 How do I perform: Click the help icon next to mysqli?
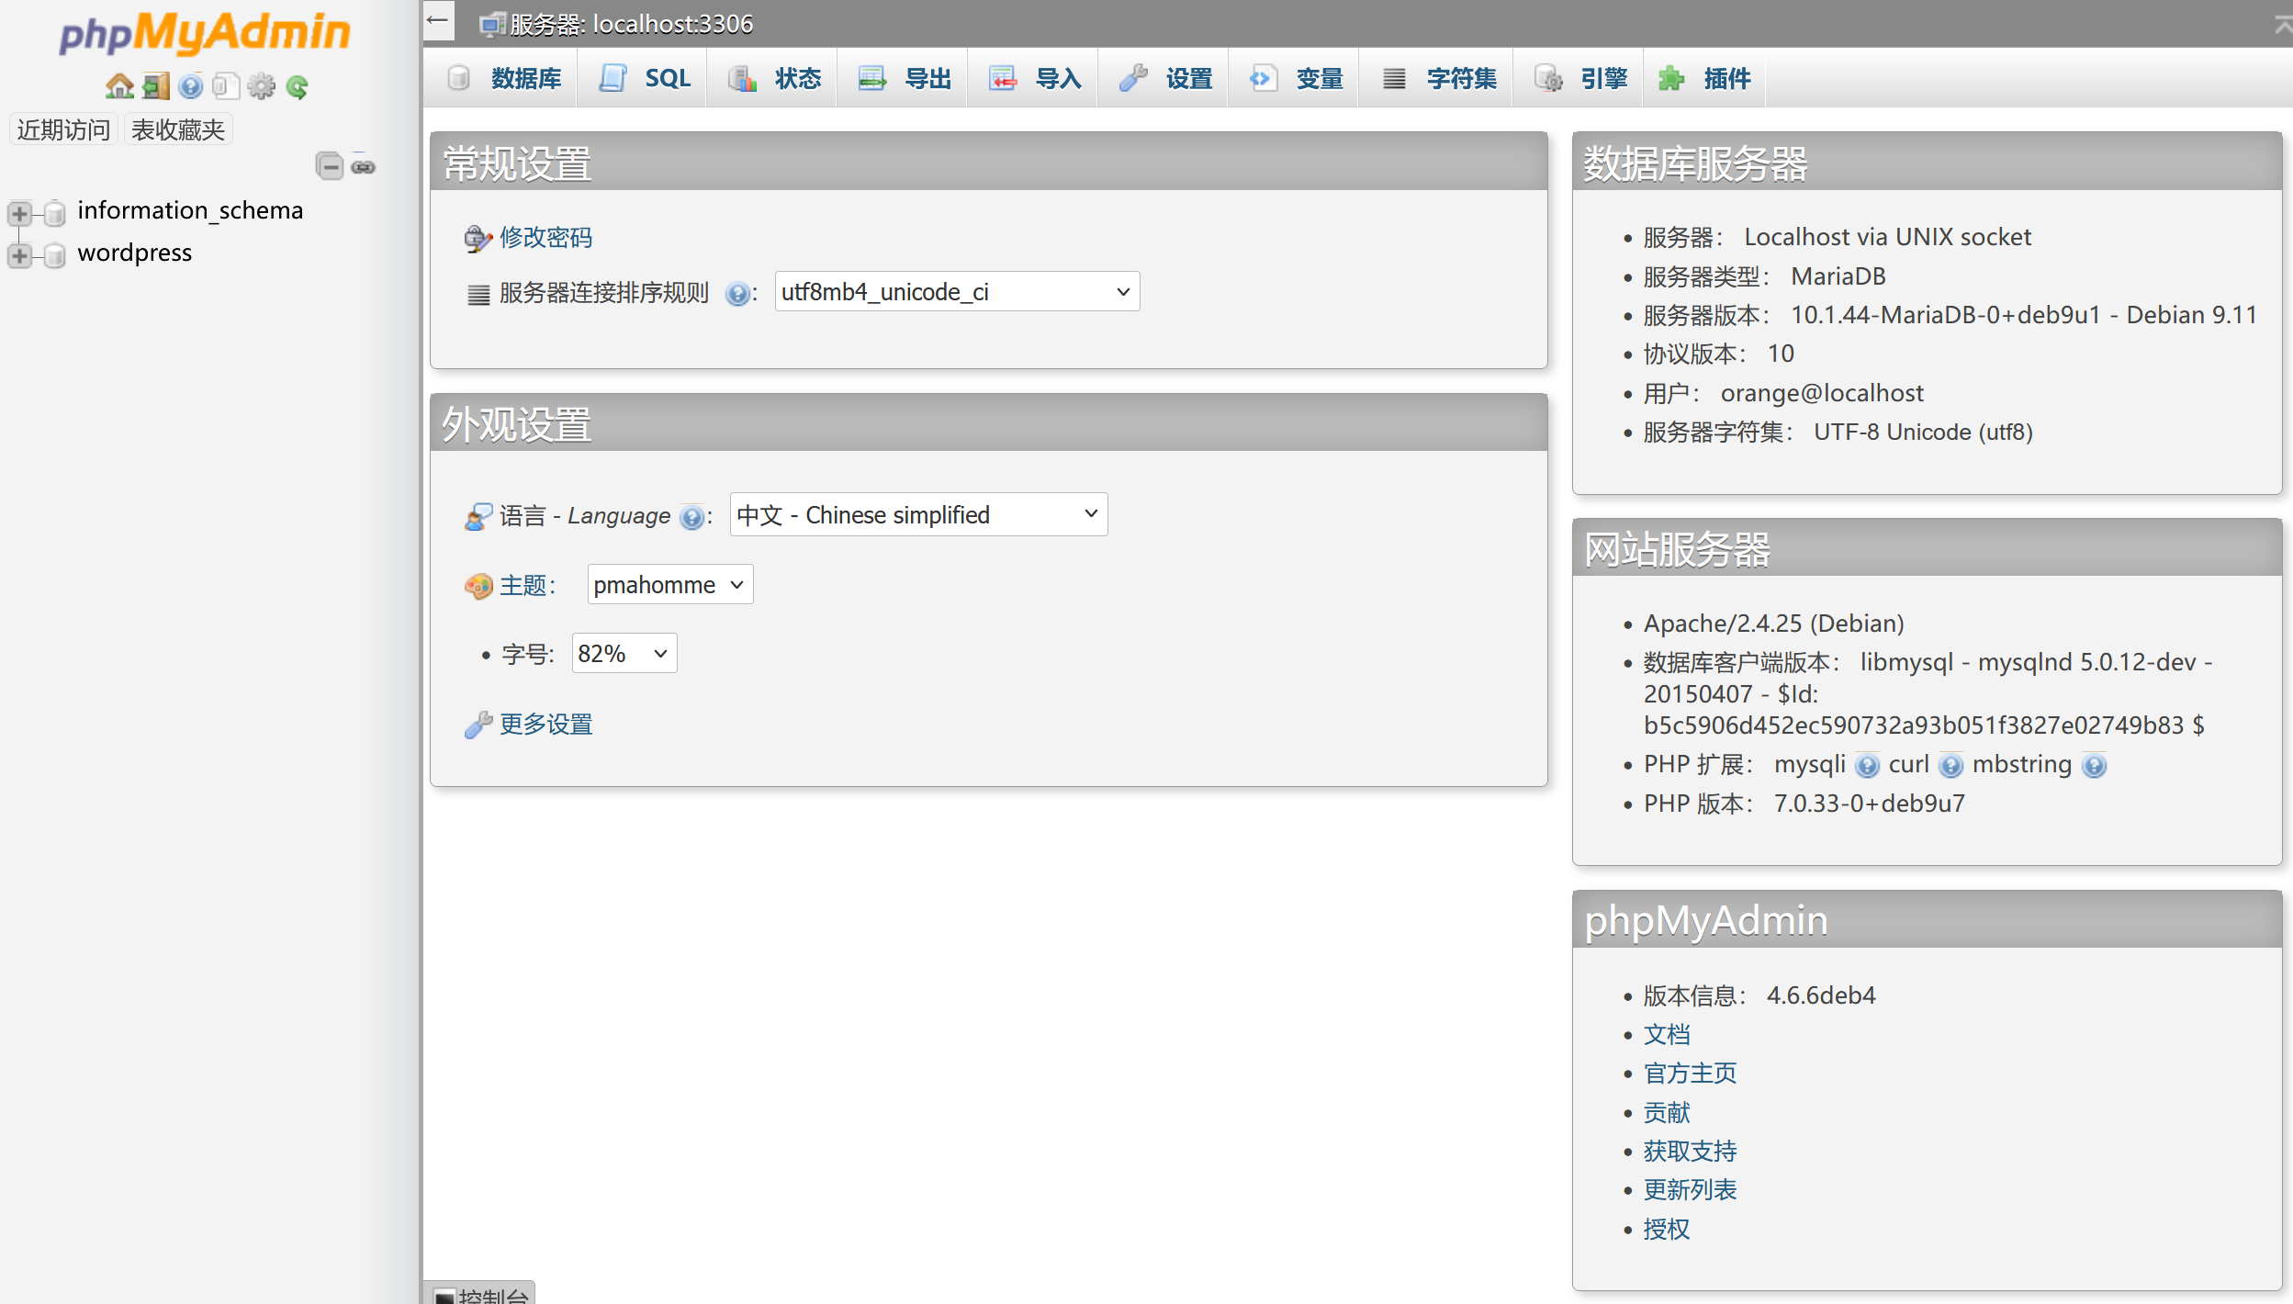[1867, 766]
